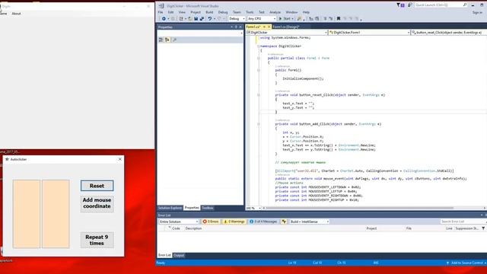Open the Edit menu
Viewport: 487px width, 274px height.
point(170,12)
